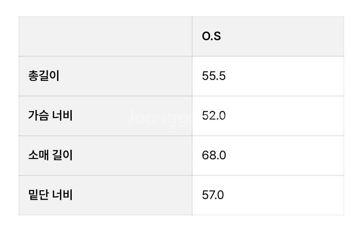Image resolution: width=363 pixels, height=237 pixels.
Task: Click the 55.5 total length value
Action: tap(214, 76)
